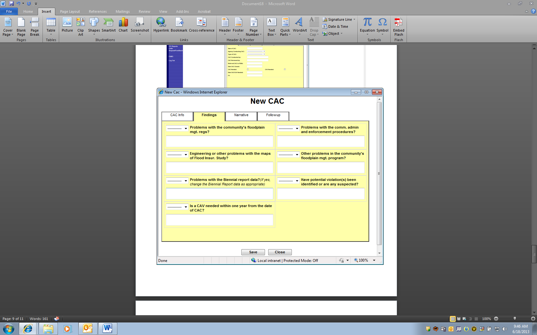Insert a Chart
Screen dimensions: 537x335
click(123, 26)
